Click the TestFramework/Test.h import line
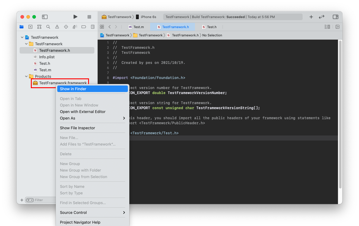The height and width of the screenshot is (226, 359). (154, 133)
